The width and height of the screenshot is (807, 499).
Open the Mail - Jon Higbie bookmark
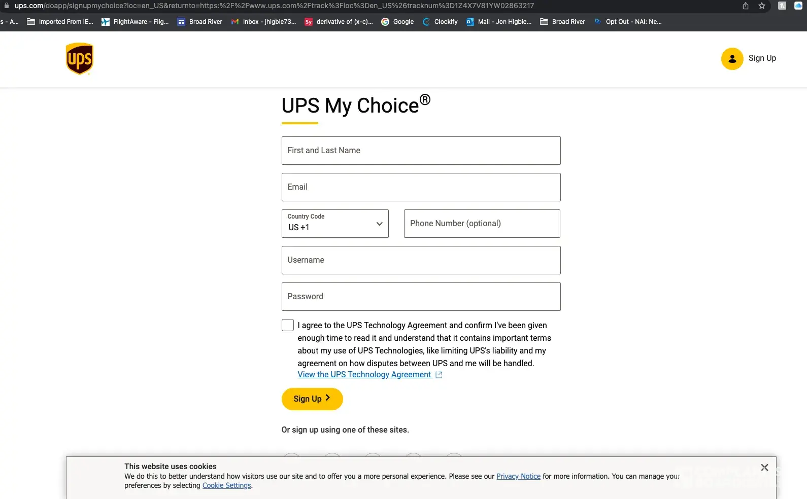point(499,22)
